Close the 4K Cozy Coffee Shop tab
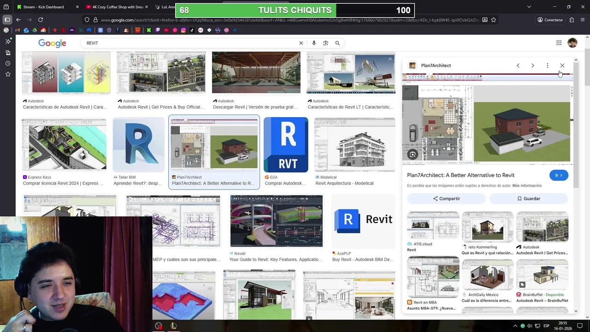The height and width of the screenshot is (332, 590). 147,7
